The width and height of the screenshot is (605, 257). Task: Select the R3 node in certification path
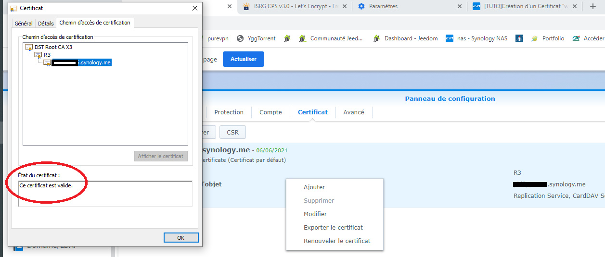(47, 55)
